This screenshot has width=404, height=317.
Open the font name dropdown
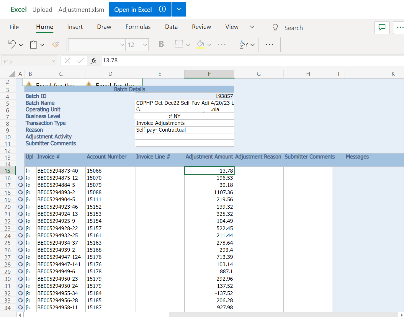click(x=122, y=45)
